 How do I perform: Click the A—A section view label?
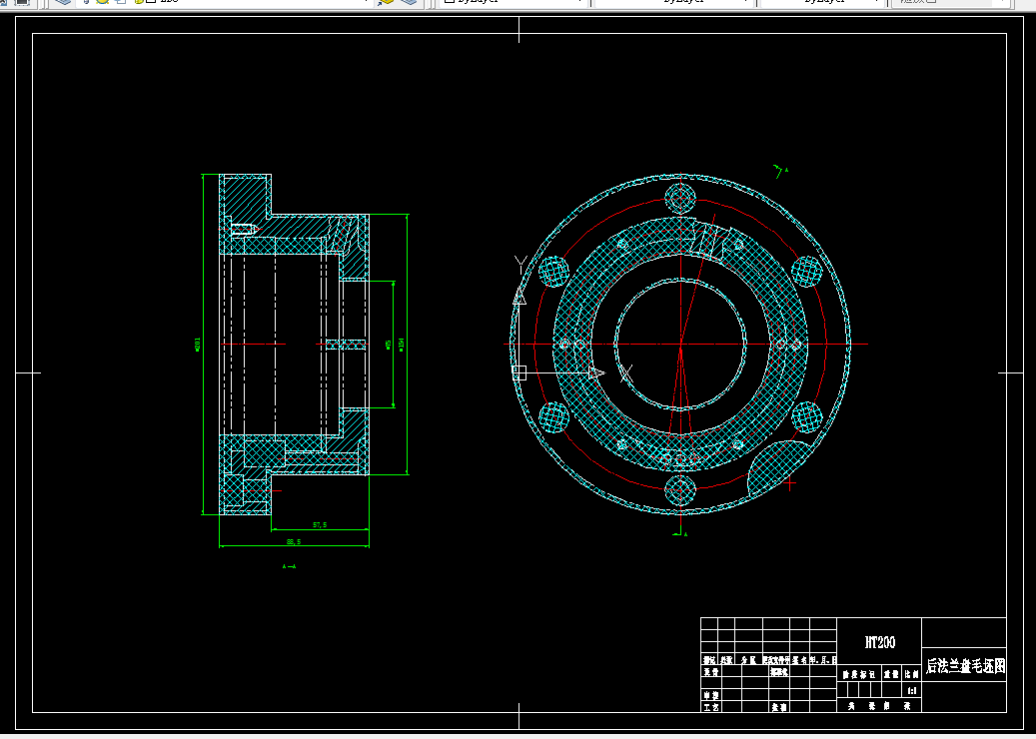[x=289, y=566]
